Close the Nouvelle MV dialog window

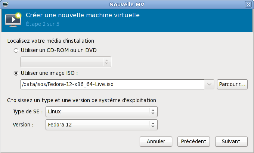point(248,4)
